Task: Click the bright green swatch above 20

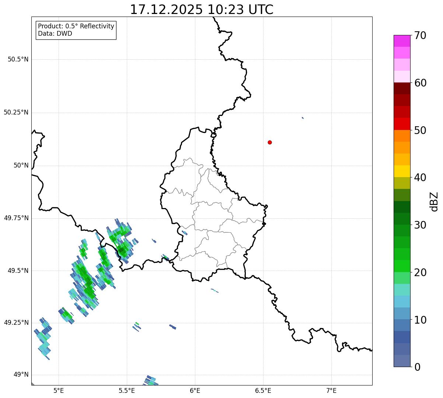Action: tap(402, 266)
